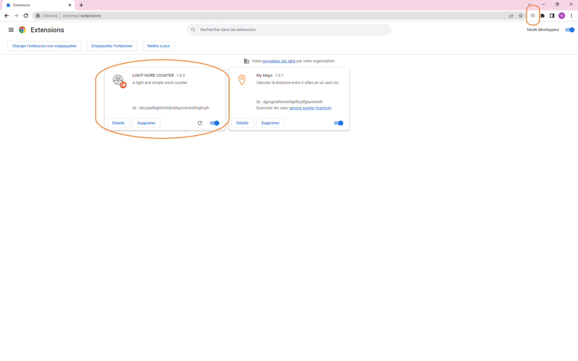This screenshot has height=361, width=578.
Task: Disable Mode développeur toggle
Action: coord(570,30)
